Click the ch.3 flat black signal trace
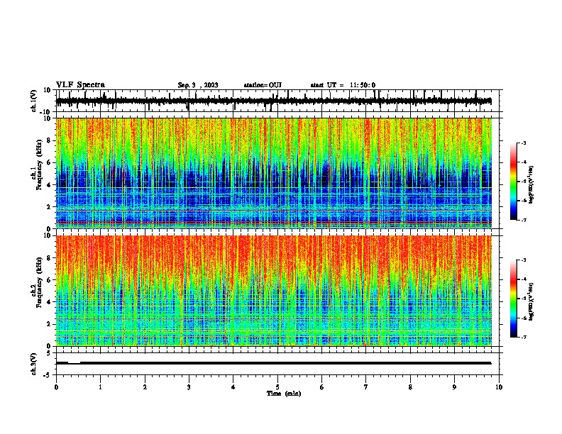The width and height of the screenshot is (562, 434). [273, 363]
